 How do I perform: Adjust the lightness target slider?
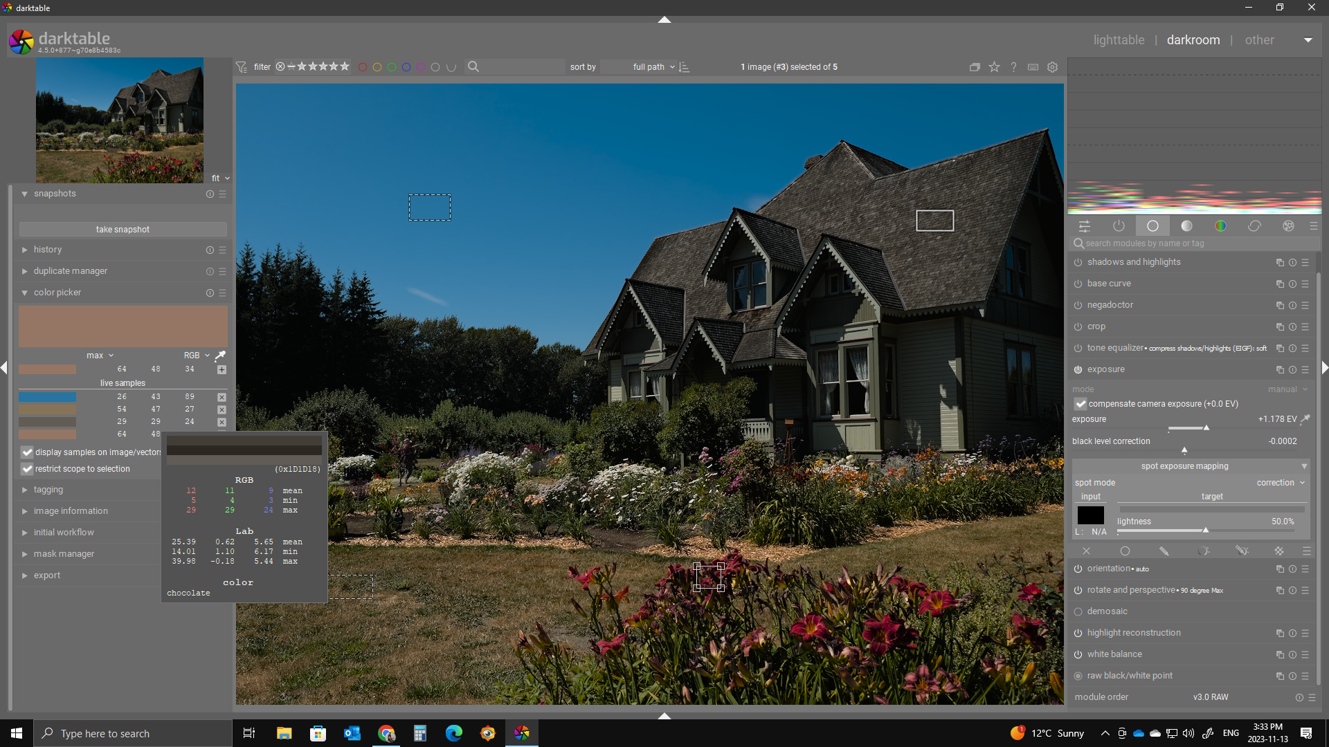coord(1205,531)
